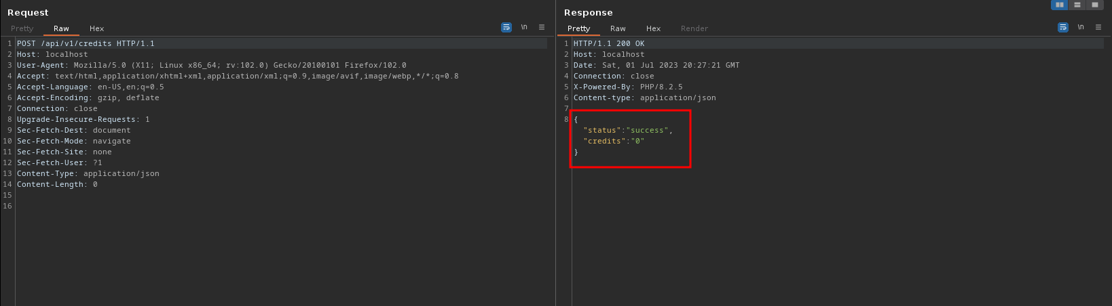
Task: Open the Response panel hamburger menu
Action: pos(1098,28)
